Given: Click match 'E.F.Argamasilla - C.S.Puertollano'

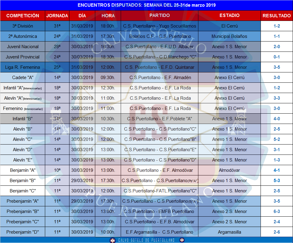Looking at the screenshot, I should (160, 232).
